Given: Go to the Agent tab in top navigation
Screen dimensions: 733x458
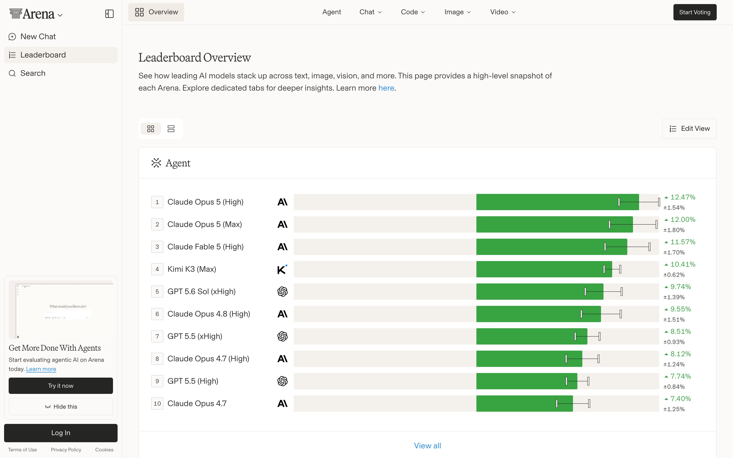Looking at the screenshot, I should (332, 12).
